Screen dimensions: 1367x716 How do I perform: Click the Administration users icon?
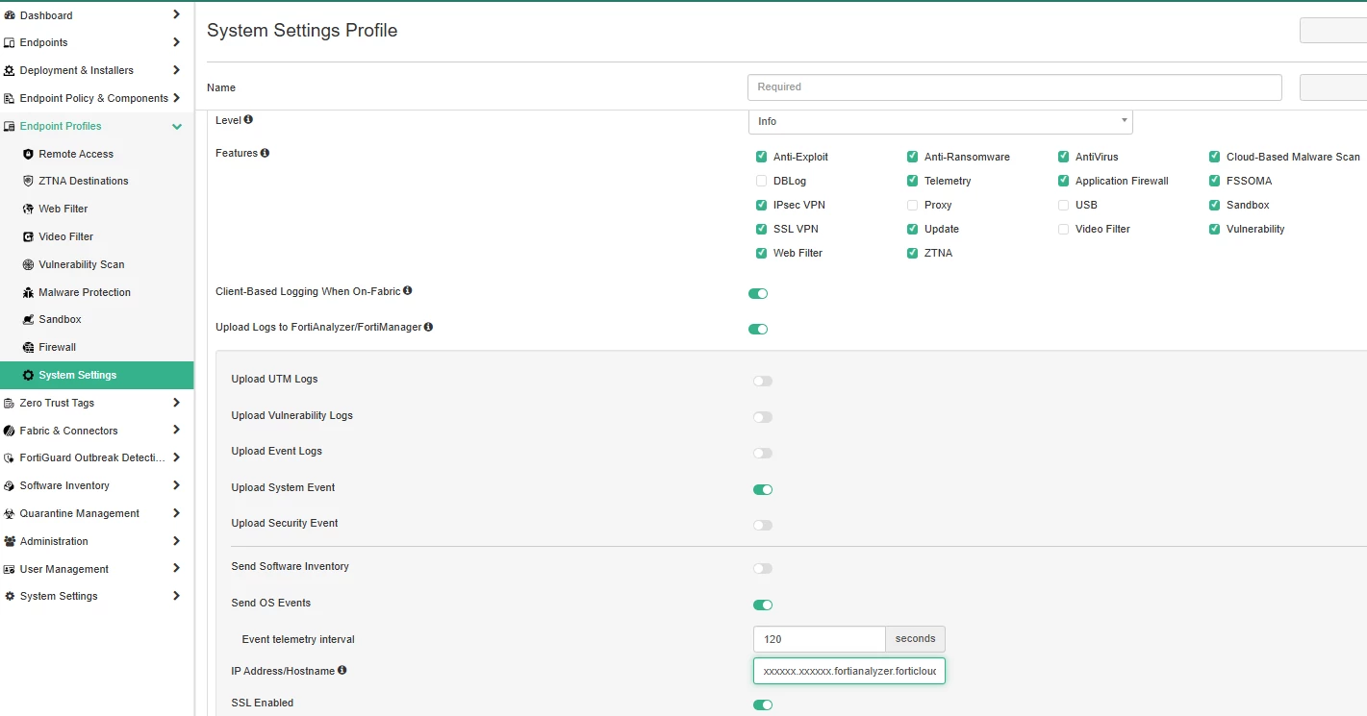[10, 541]
